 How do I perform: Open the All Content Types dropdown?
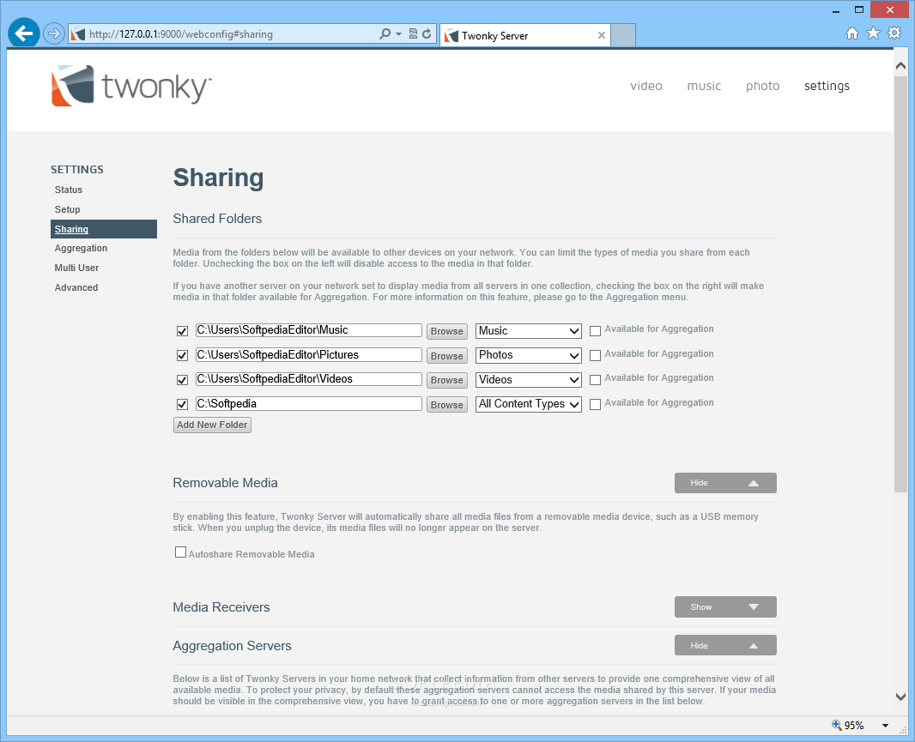tap(529, 404)
